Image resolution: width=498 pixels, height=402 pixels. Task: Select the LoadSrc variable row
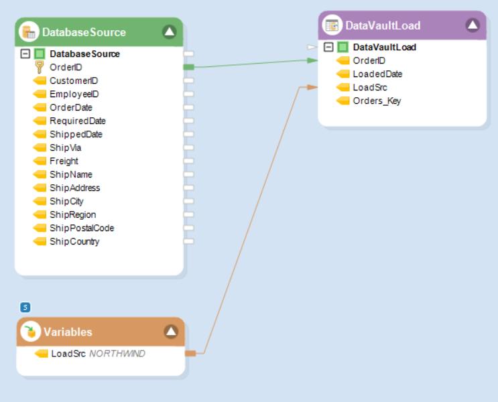tap(68, 353)
